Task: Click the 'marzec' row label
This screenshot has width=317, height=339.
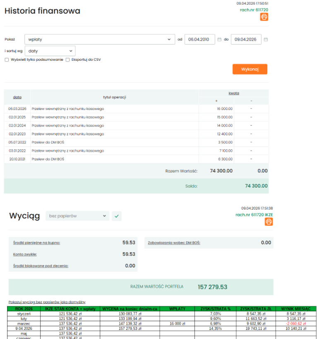Action: (24, 324)
